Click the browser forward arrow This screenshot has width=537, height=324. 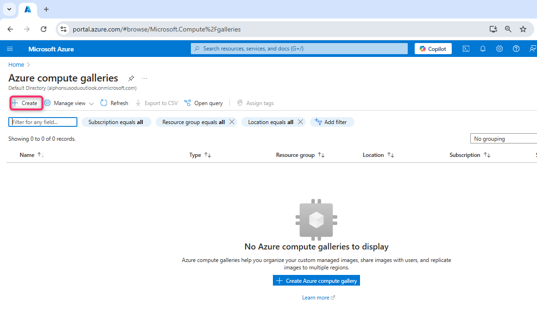(27, 30)
